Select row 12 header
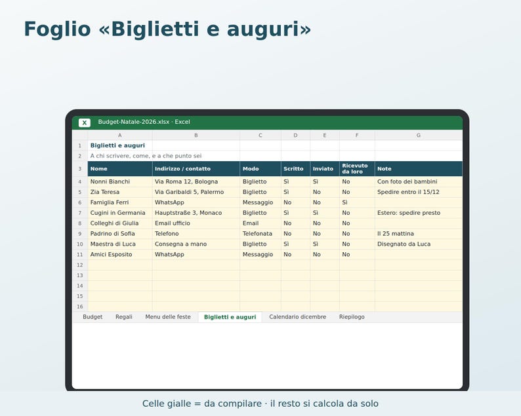Image resolution: width=521 pixels, height=416 pixels. [80, 265]
